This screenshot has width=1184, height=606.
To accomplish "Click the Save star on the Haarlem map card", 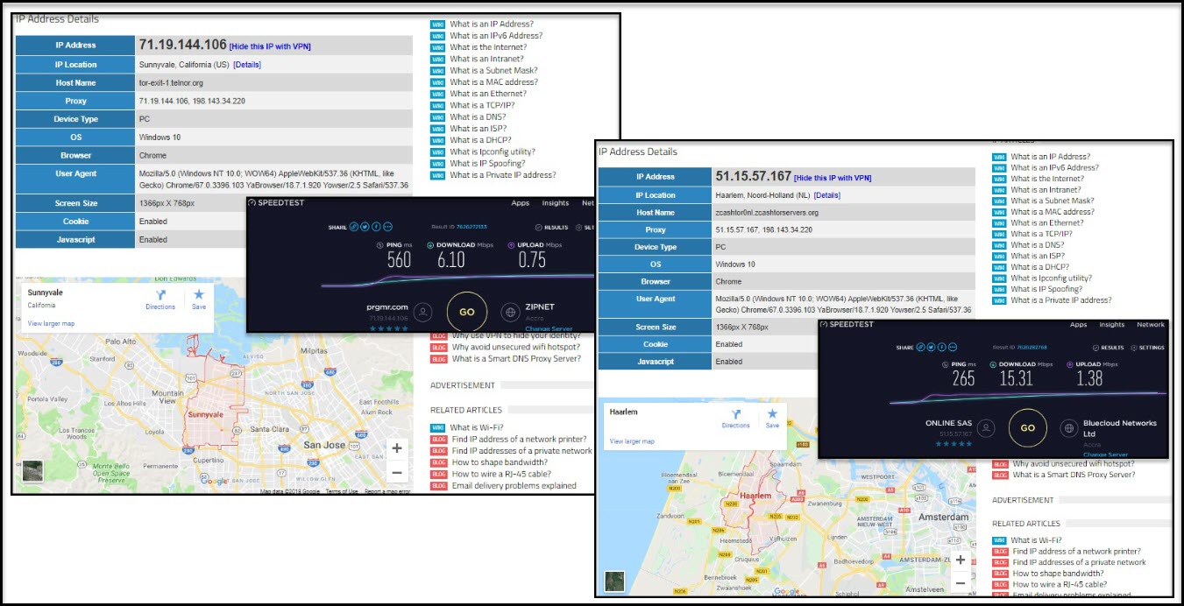I will click(x=772, y=414).
